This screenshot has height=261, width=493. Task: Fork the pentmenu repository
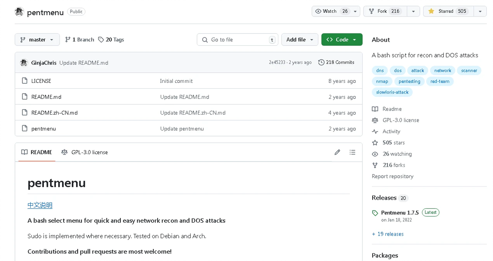pyautogui.click(x=384, y=11)
